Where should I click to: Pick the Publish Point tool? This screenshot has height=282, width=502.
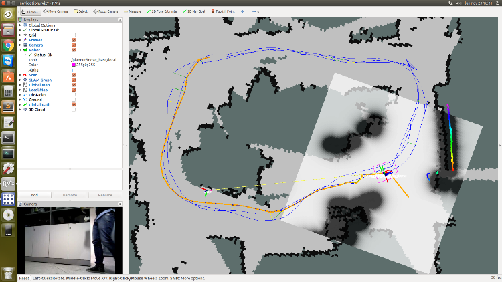pos(224,11)
